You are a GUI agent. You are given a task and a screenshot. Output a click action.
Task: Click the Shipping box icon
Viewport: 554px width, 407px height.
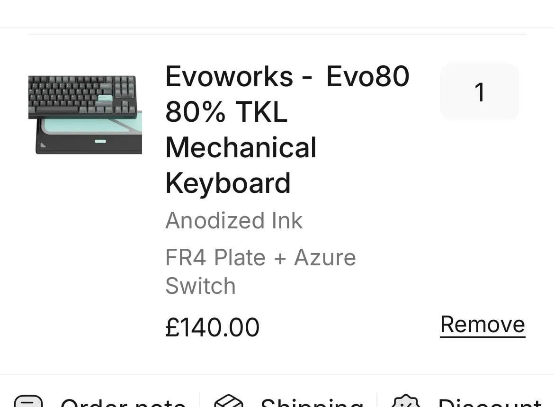229,402
